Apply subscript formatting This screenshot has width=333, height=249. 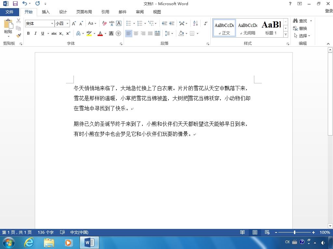pyautogui.click(x=61, y=33)
